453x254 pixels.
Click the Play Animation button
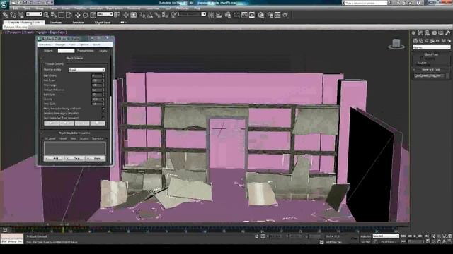point(415,236)
